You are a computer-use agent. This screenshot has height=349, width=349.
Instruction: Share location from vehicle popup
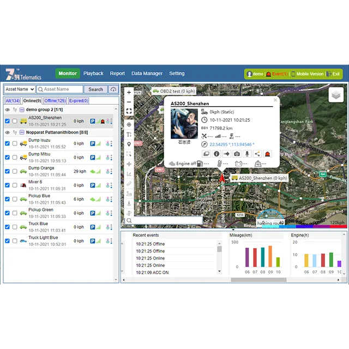[257, 154]
